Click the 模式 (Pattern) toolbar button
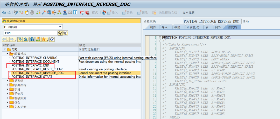Viewport: 280px width, 119px height. (x=95, y=13)
